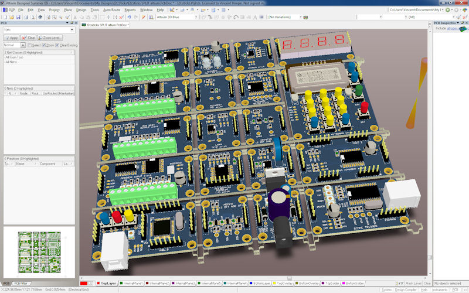The height and width of the screenshot is (293, 469).
Task: Click the magenta BottomSolder color swatch
Action: [344, 283]
